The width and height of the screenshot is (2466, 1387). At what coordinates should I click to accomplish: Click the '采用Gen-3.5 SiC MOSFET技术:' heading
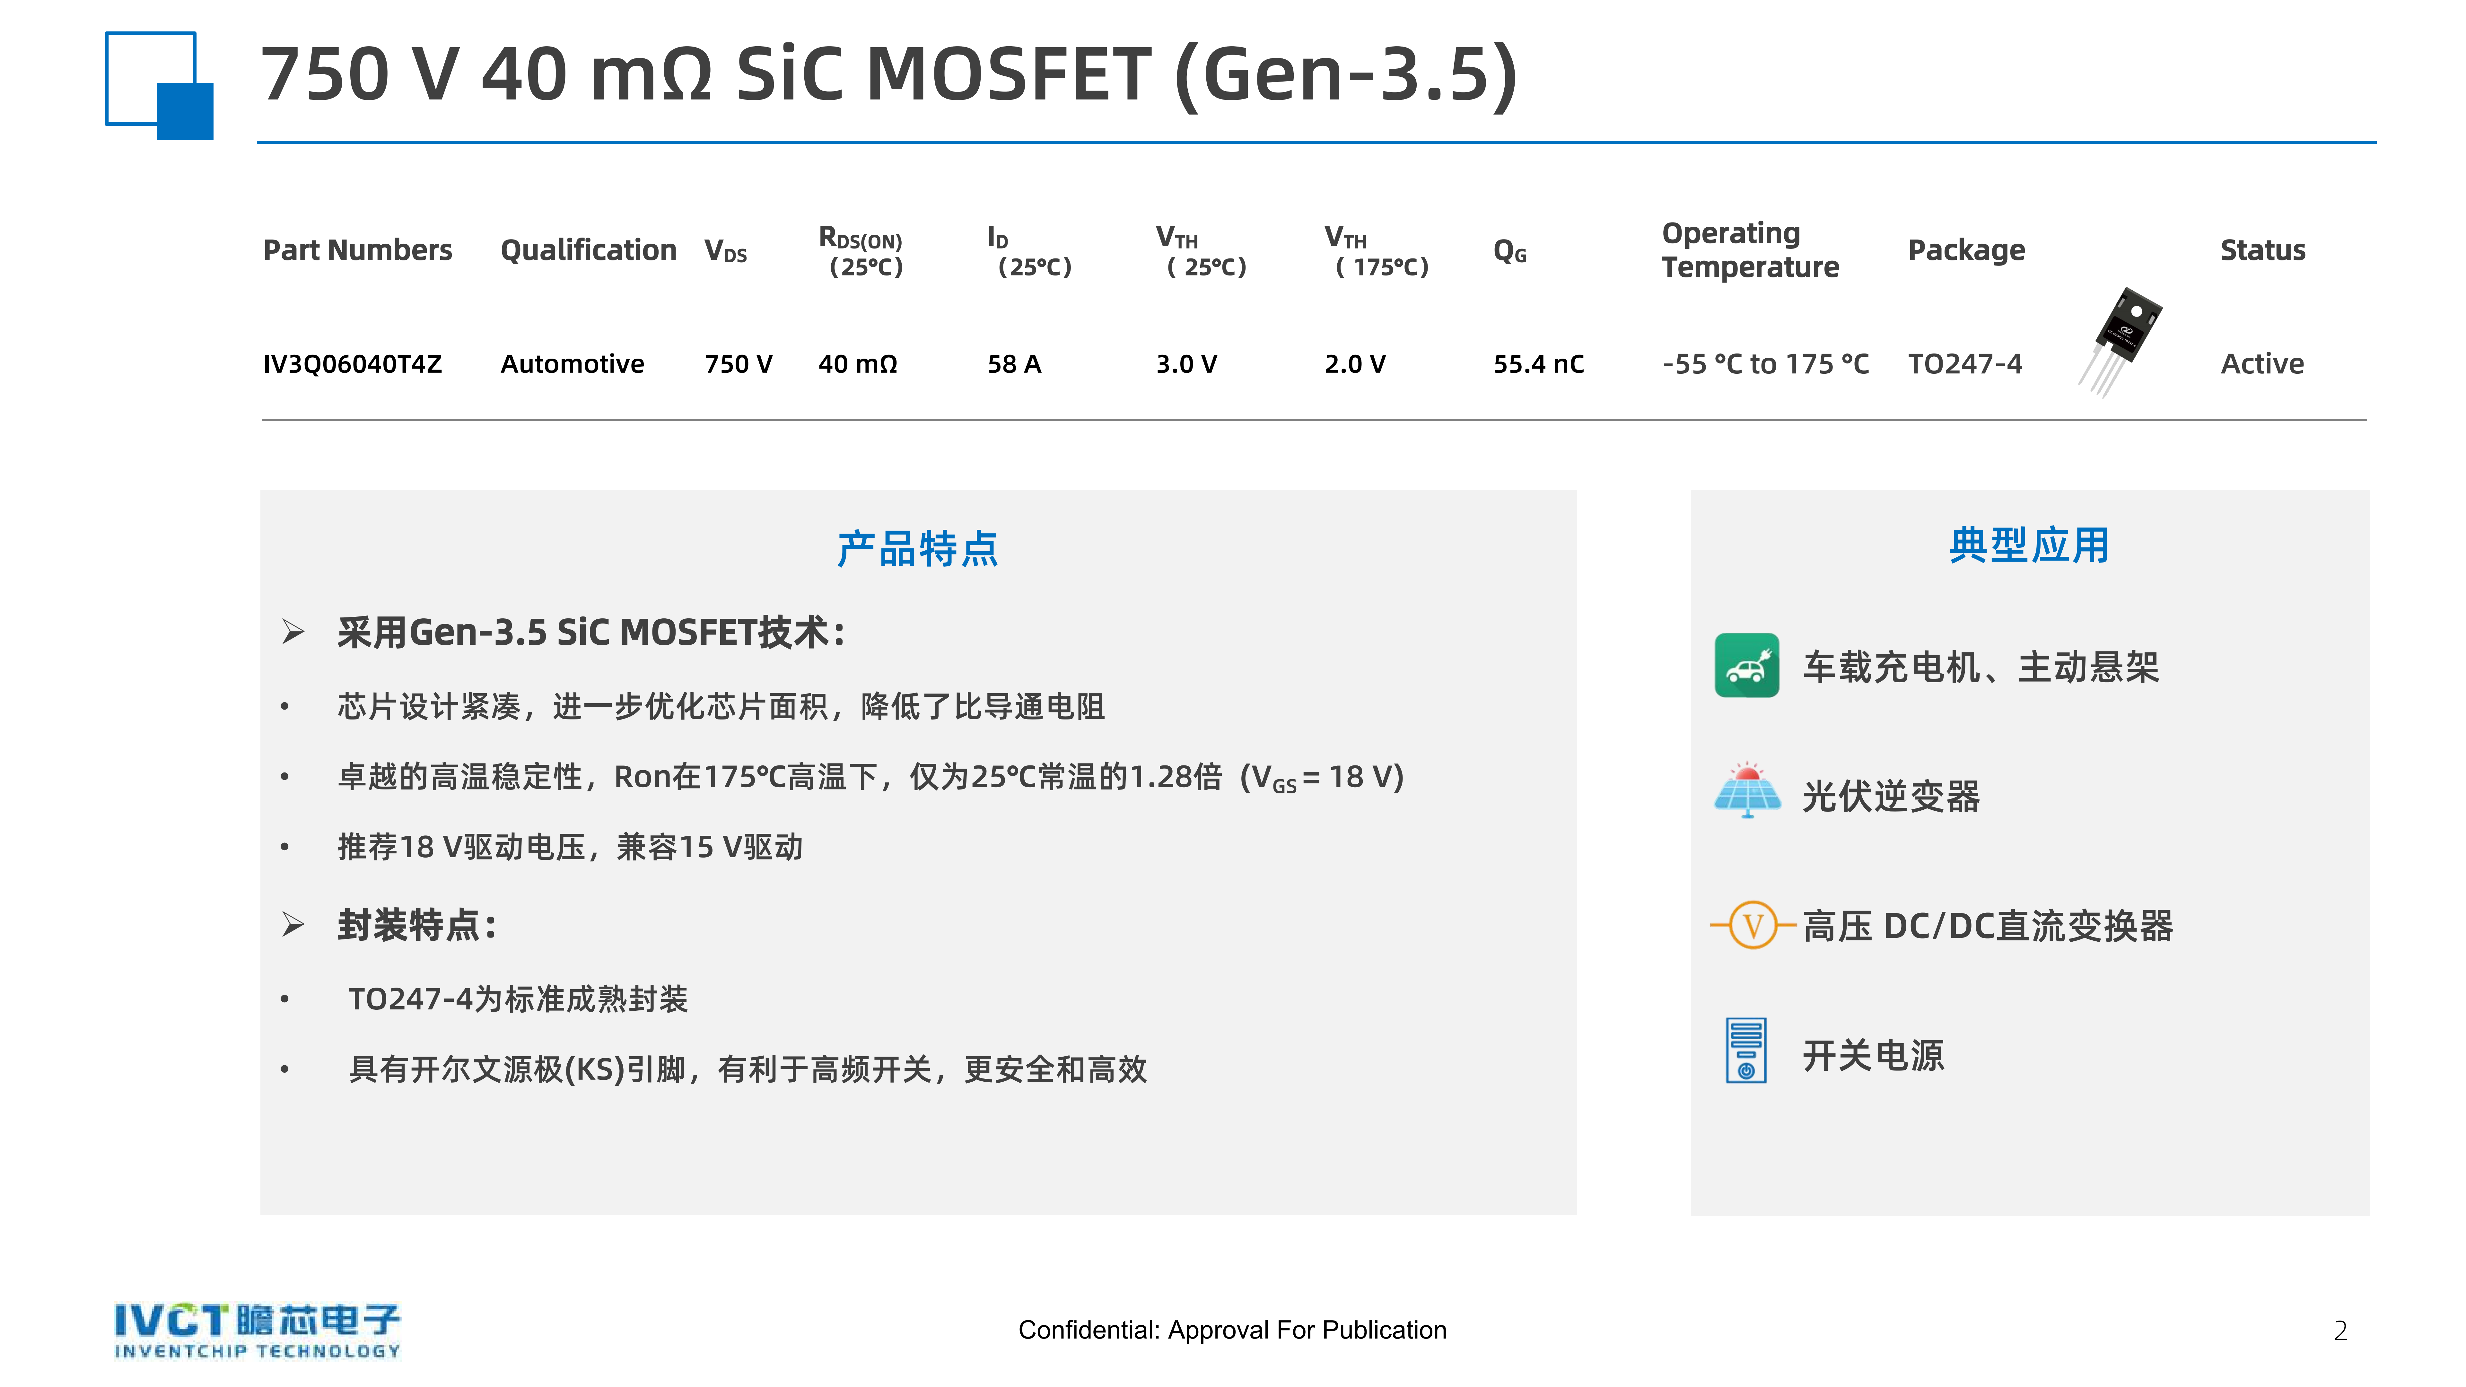click(x=591, y=633)
